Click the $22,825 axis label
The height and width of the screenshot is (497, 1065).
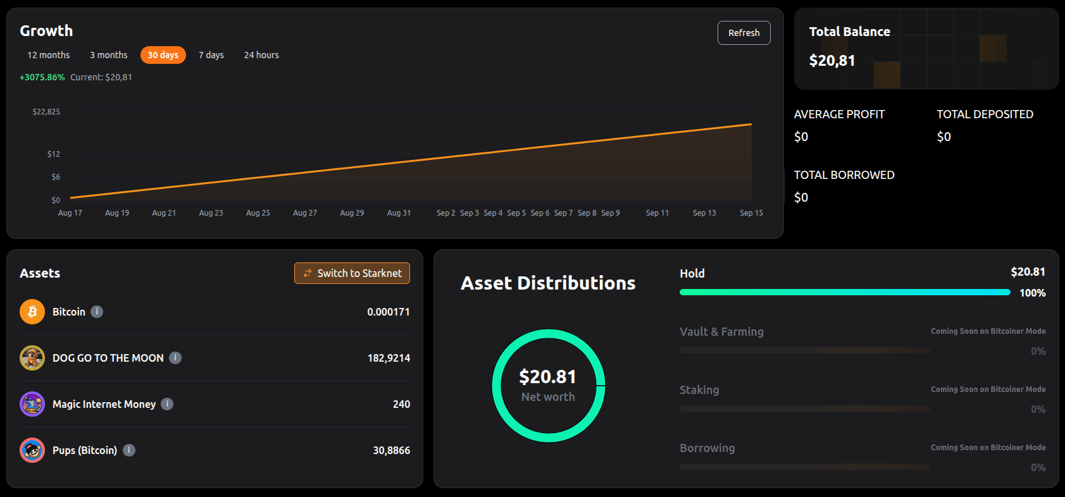pos(46,112)
